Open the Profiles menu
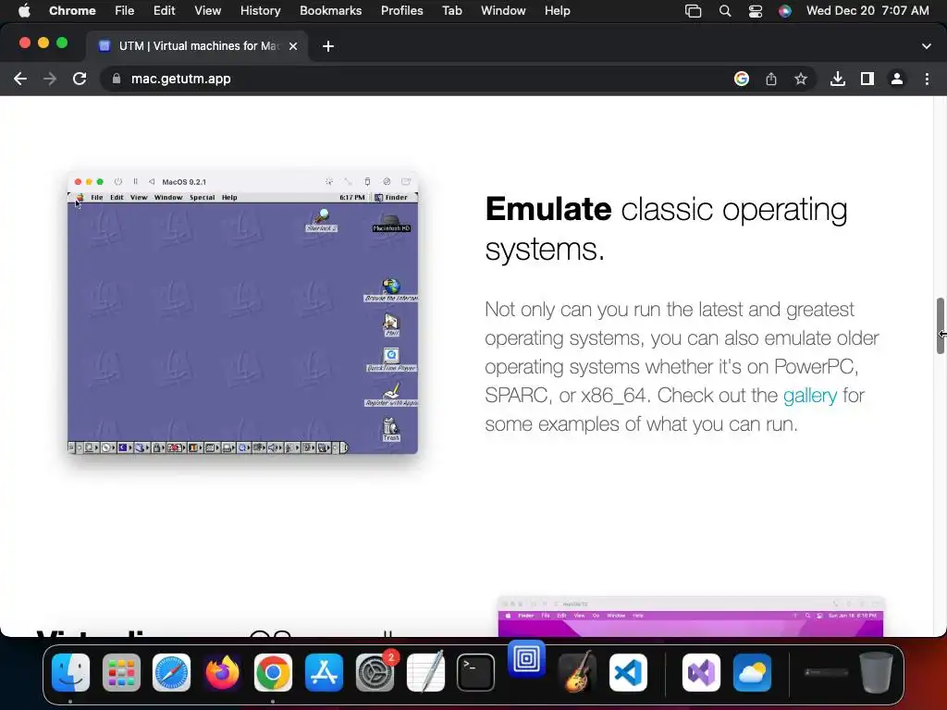 click(401, 11)
